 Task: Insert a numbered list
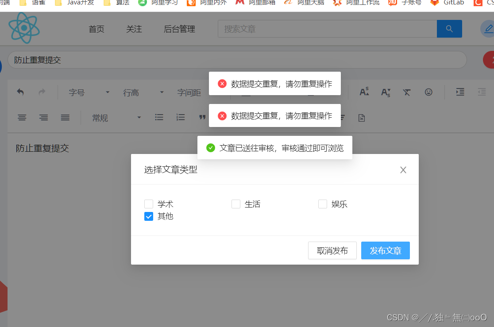[181, 118]
